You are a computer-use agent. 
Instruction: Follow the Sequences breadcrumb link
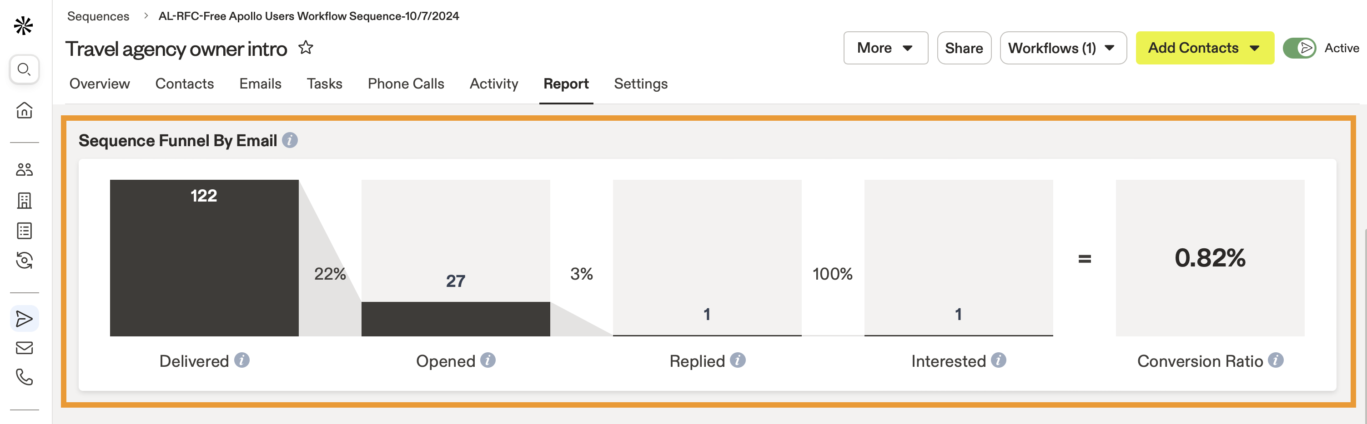tap(98, 16)
